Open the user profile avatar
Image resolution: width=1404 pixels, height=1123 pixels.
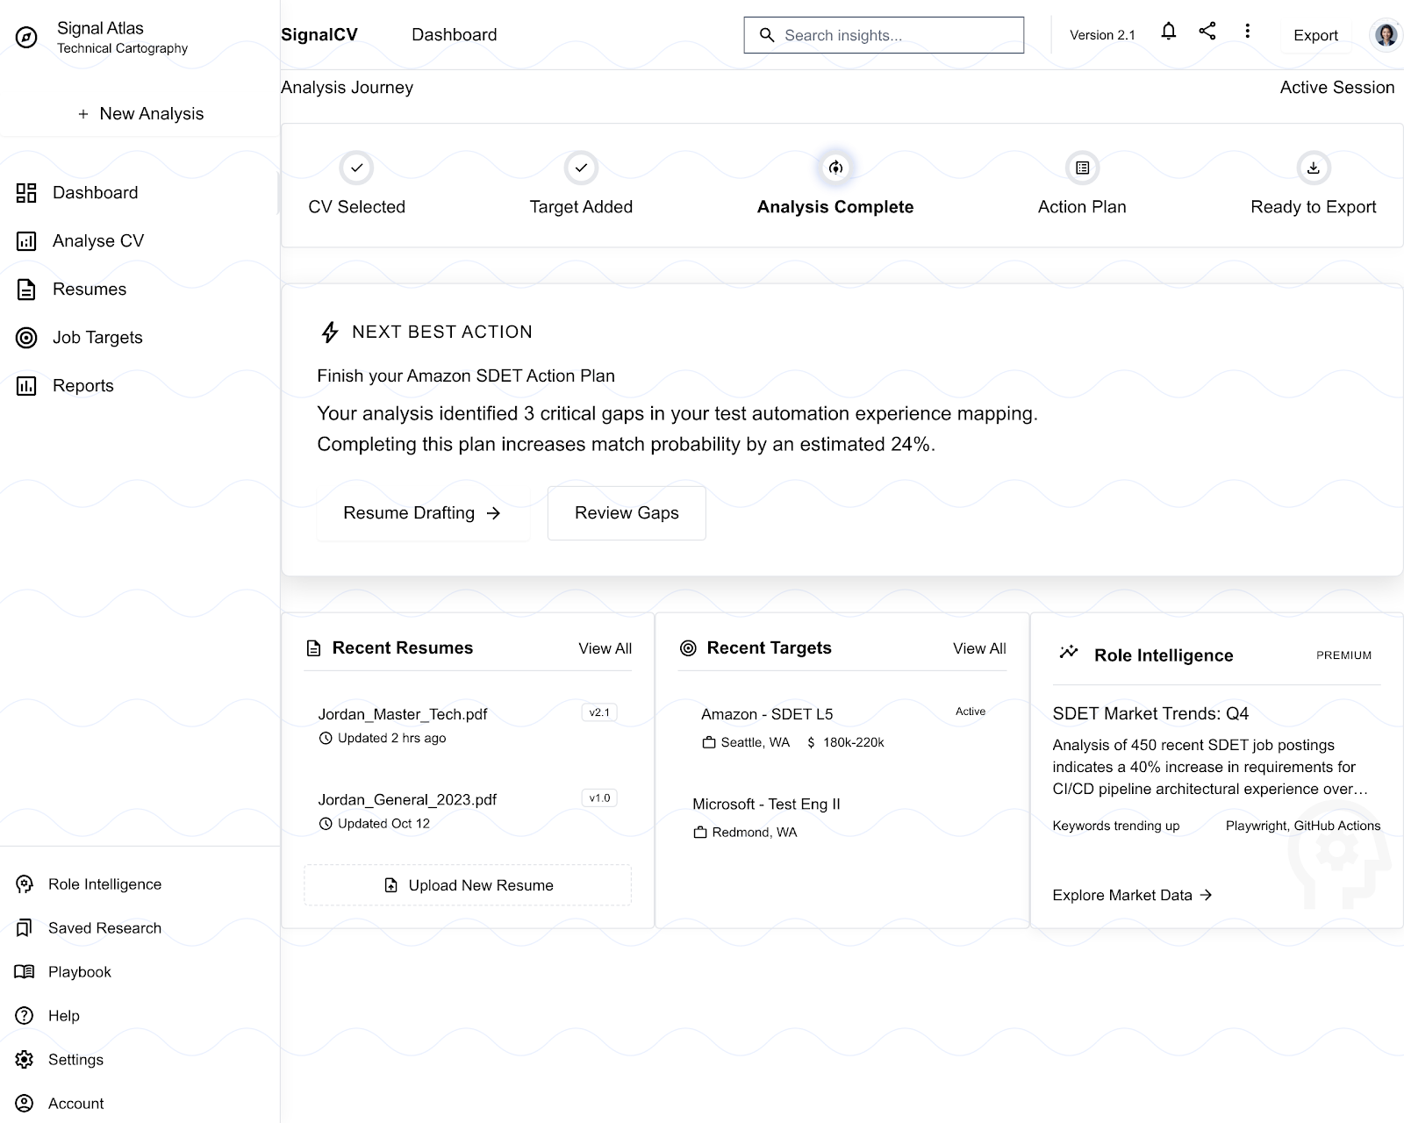click(x=1386, y=35)
